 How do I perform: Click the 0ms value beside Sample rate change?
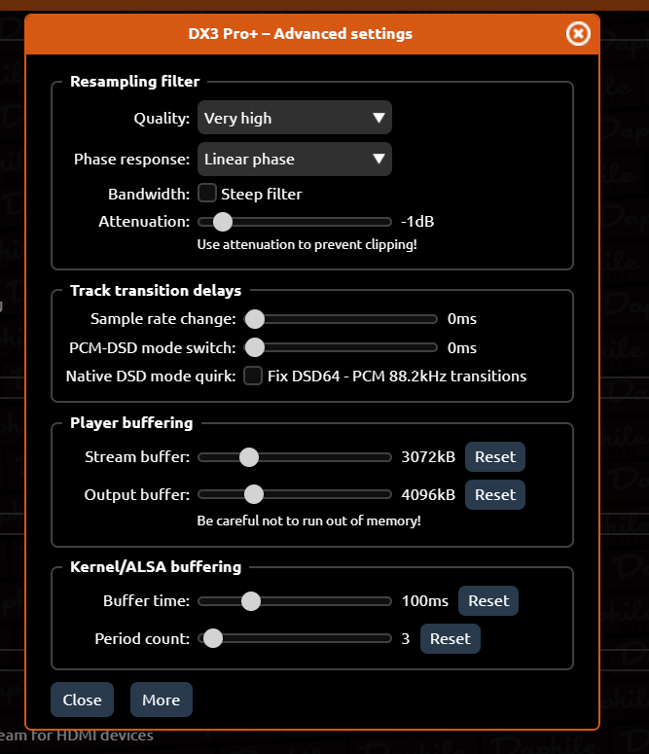[x=462, y=319]
